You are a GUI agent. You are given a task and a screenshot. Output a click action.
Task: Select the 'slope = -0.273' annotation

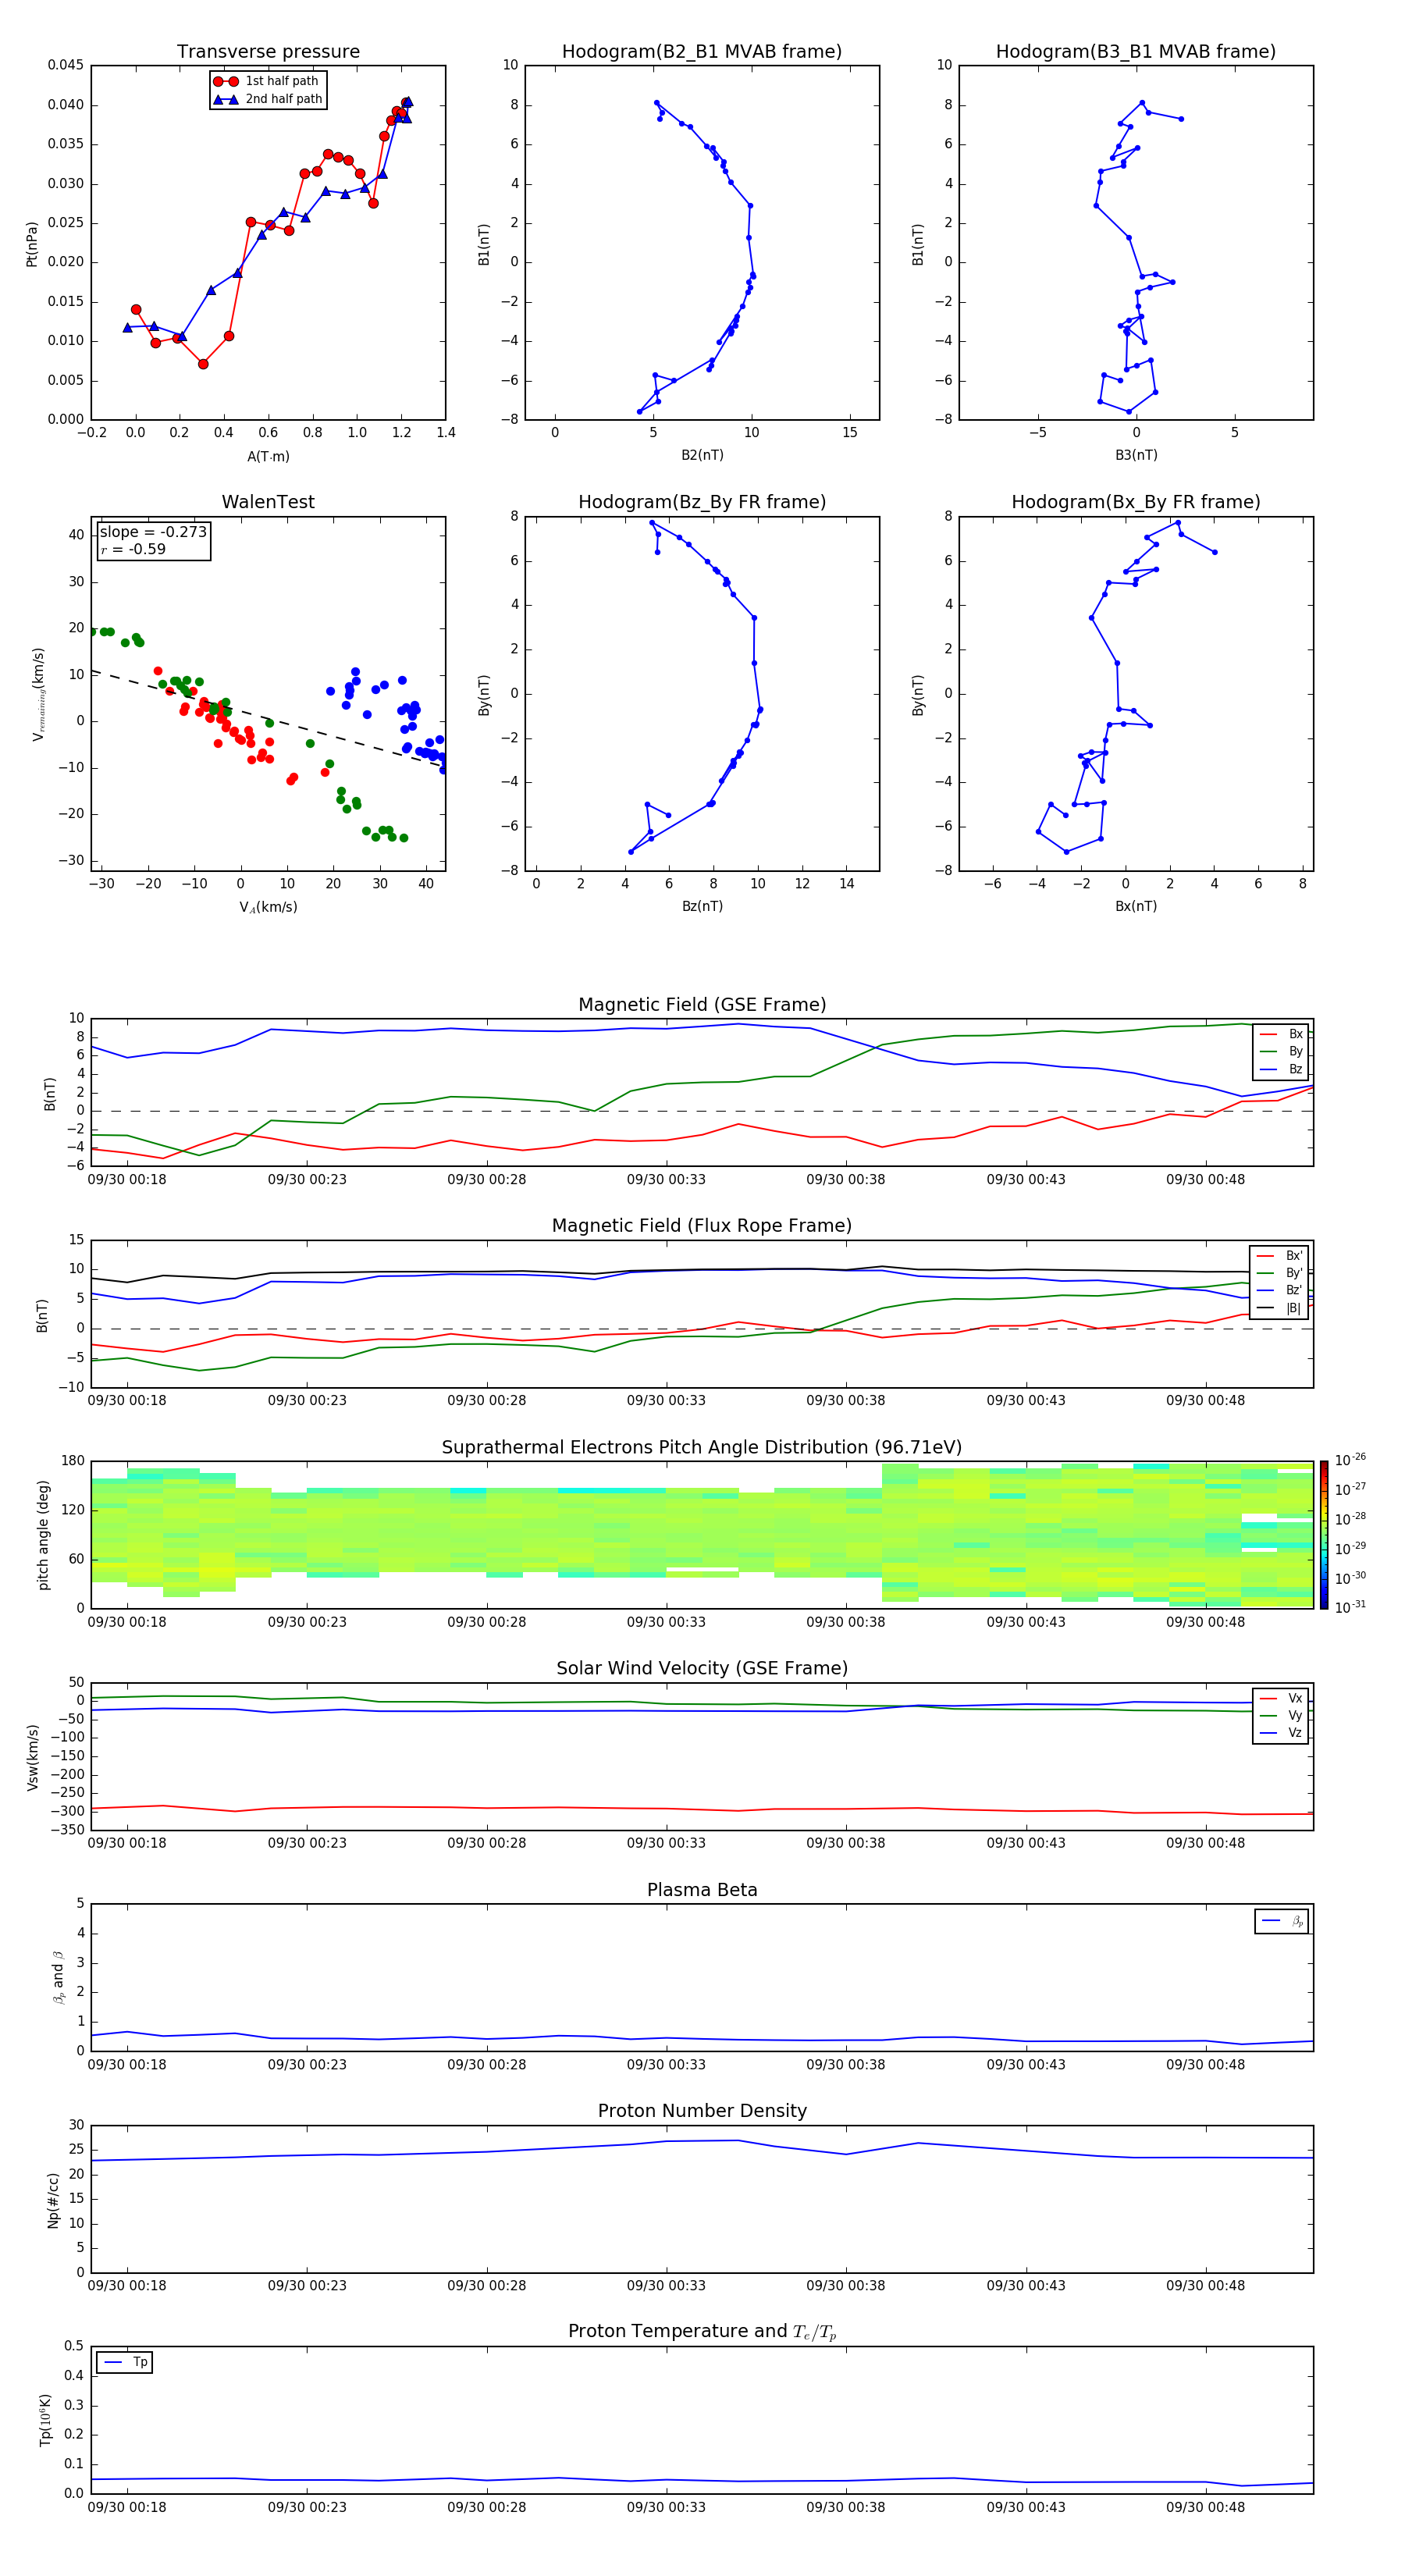(x=153, y=532)
